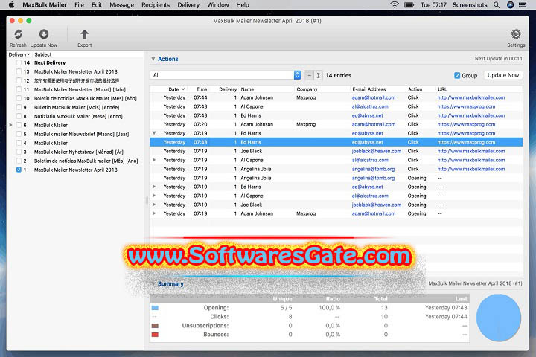This screenshot has width=536, height=357.
Task: Open the All filter dropdown
Action: point(226,75)
